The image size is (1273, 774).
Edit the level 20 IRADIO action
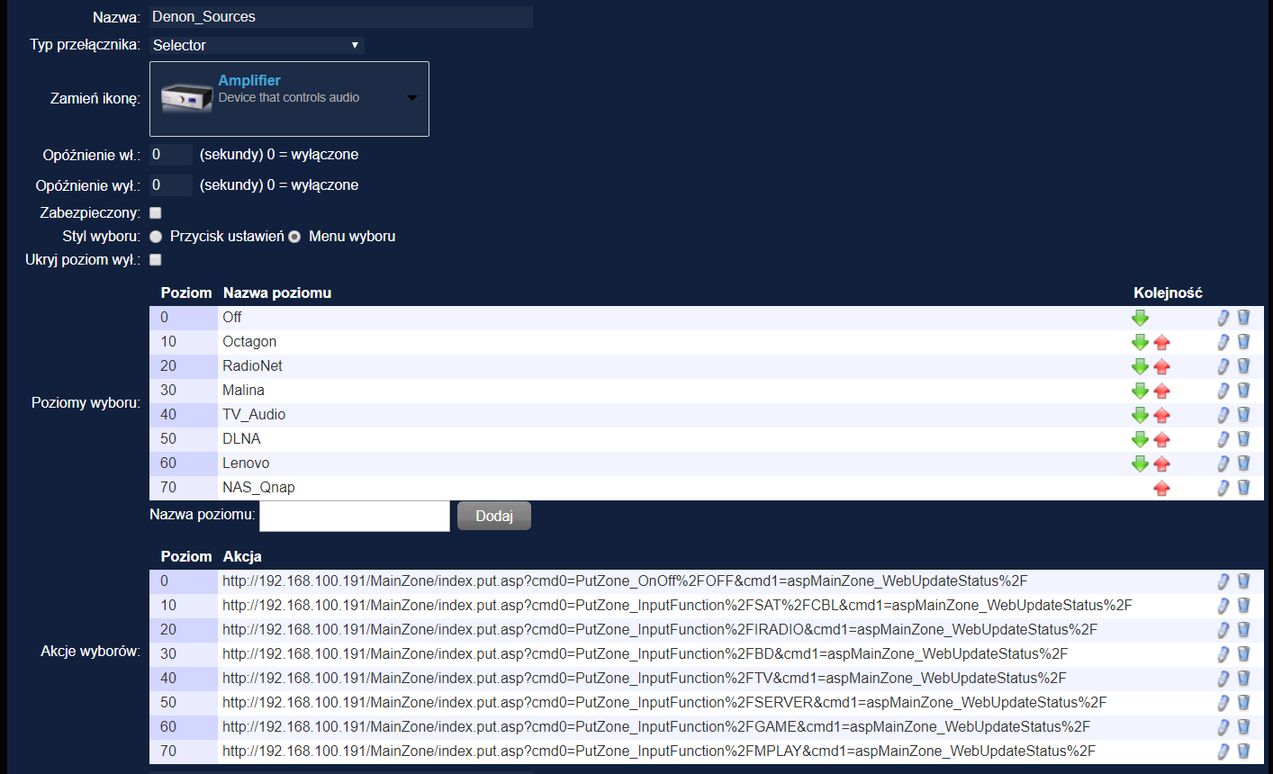pyautogui.click(x=1223, y=630)
